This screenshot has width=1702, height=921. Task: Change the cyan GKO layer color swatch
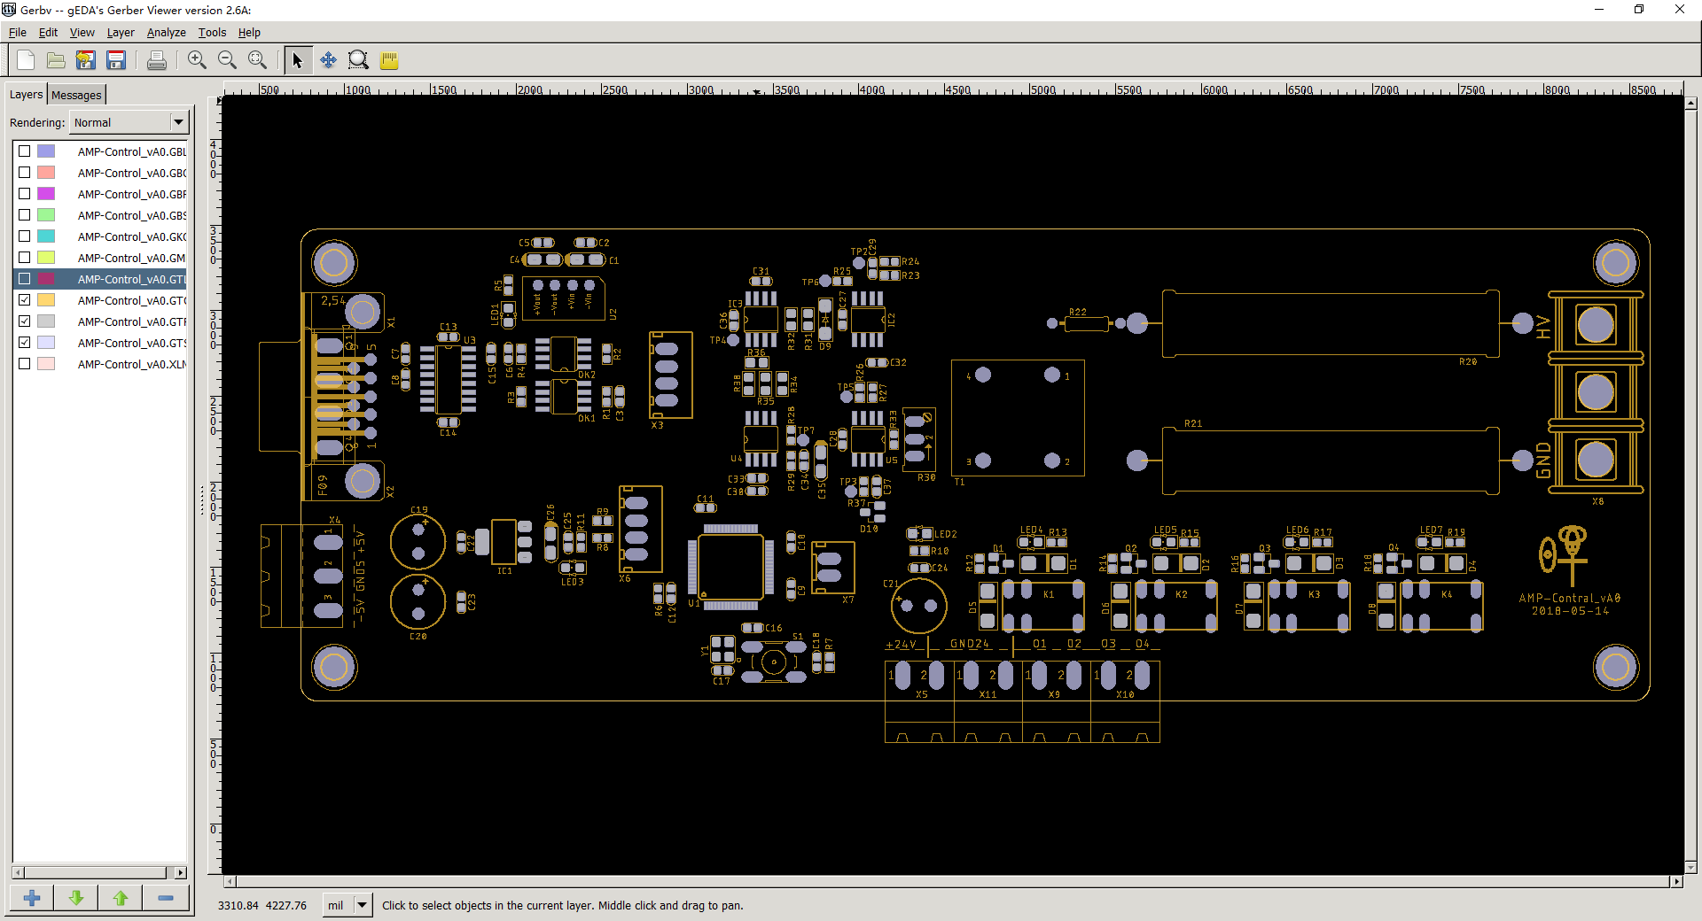(x=46, y=236)
